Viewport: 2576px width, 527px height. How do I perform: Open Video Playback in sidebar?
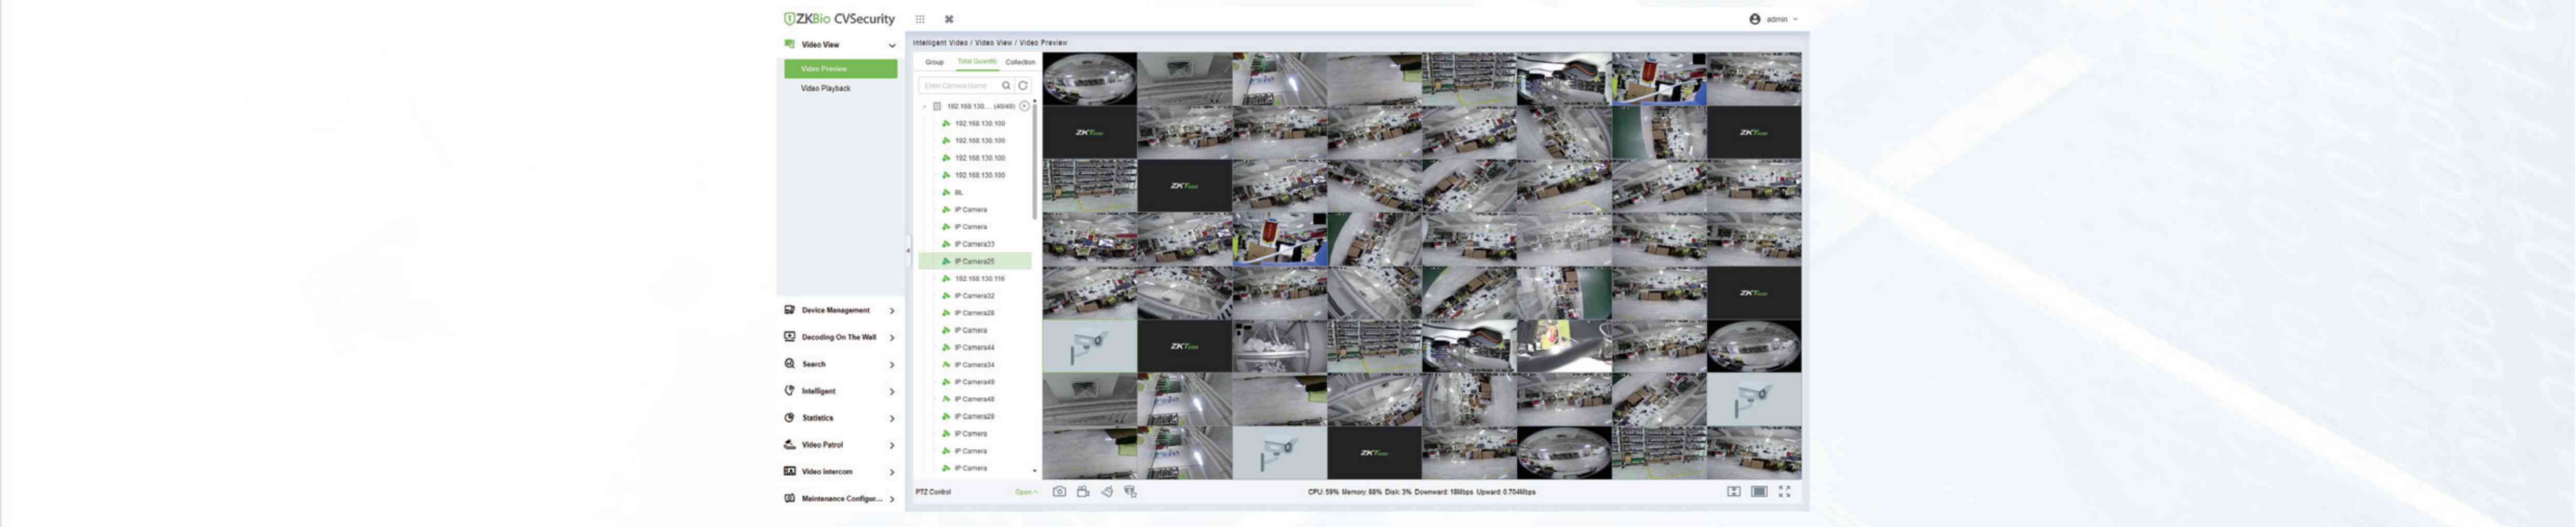pyautogui.click(x=825, y=88)
